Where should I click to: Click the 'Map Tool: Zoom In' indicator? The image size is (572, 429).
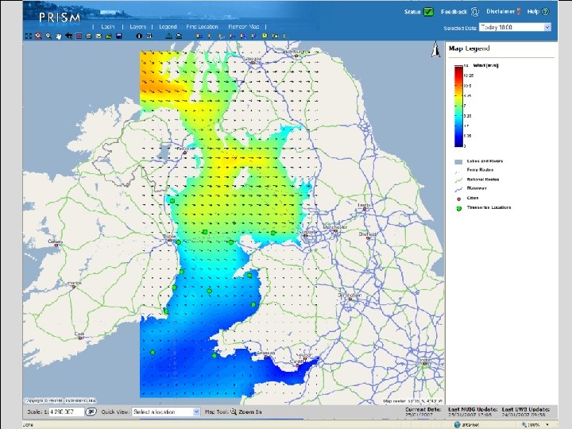(x=234, y=412)
